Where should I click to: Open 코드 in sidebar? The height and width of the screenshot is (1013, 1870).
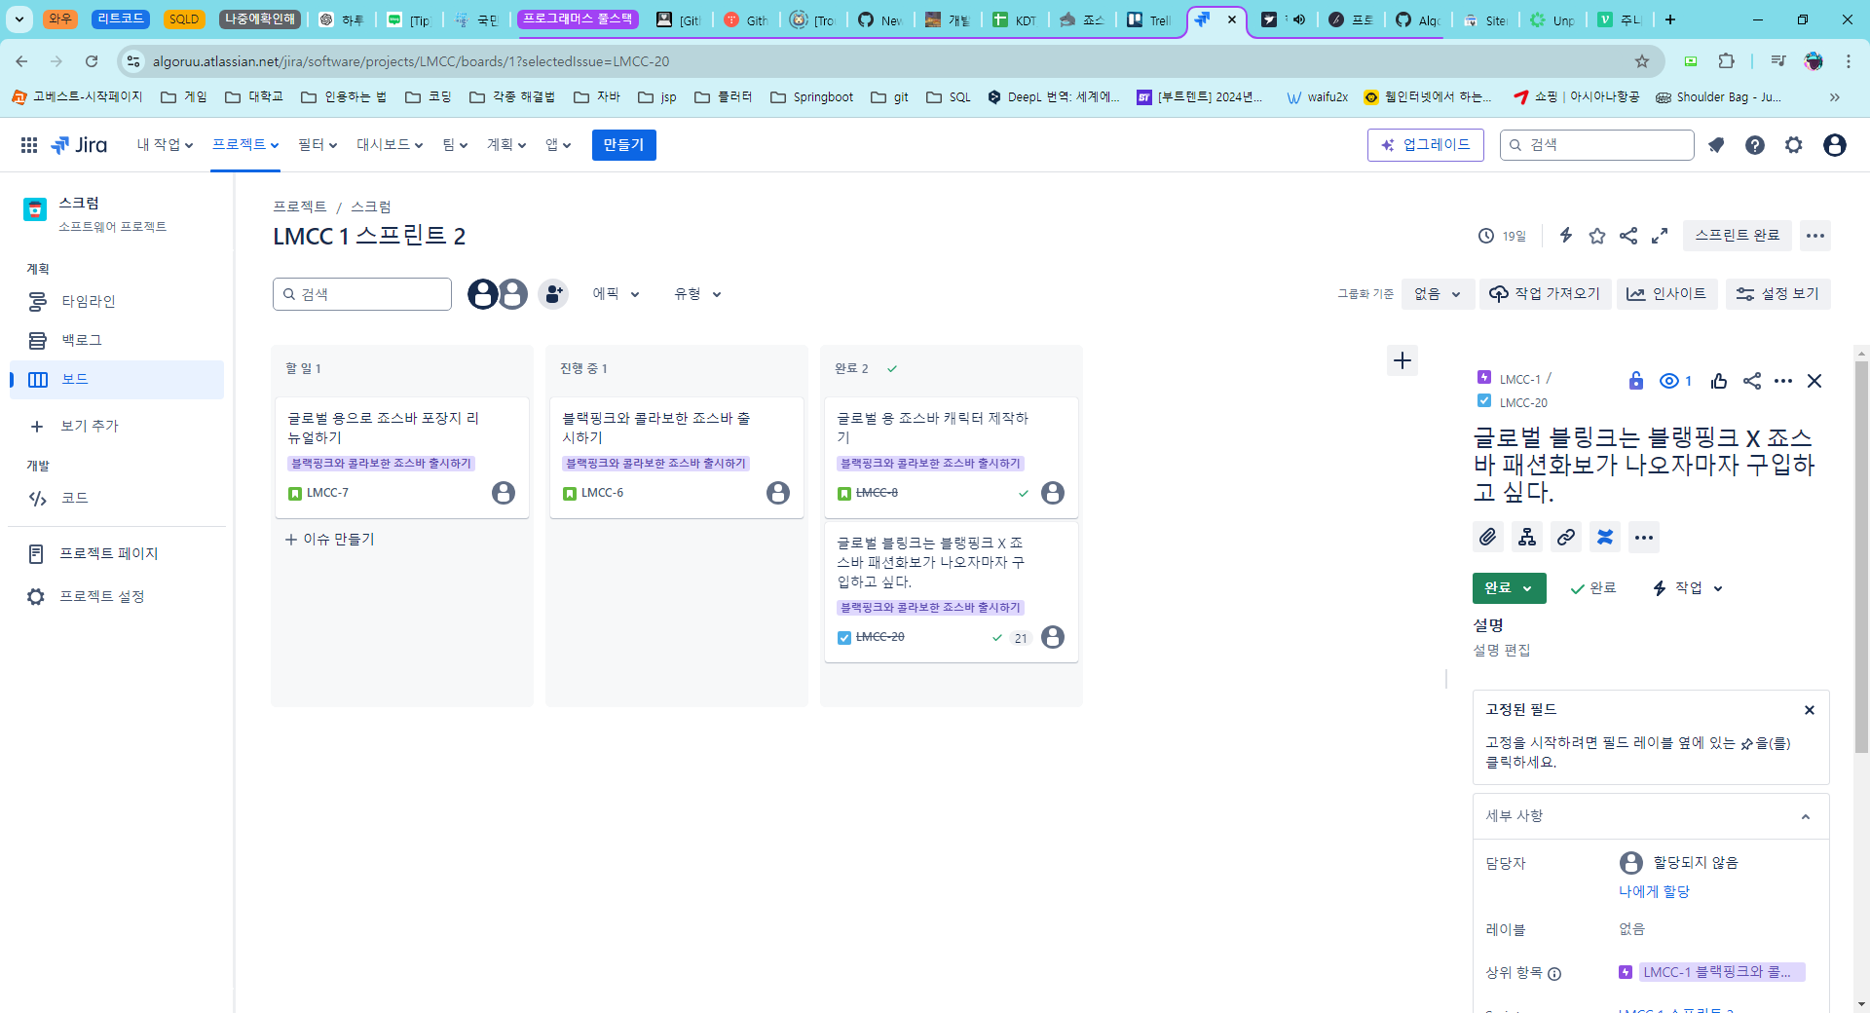[x=117, y=499]
